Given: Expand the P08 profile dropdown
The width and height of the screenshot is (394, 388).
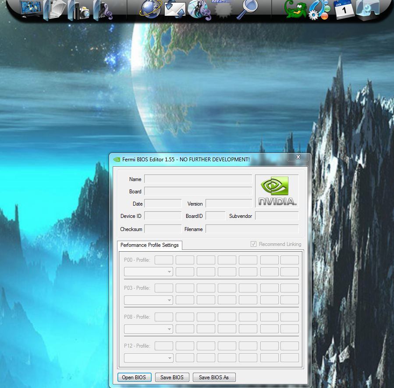Looking at the screenshot, I should point(149,329).
